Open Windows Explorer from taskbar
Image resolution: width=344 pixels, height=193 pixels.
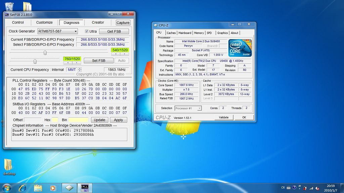coord(38,188)
